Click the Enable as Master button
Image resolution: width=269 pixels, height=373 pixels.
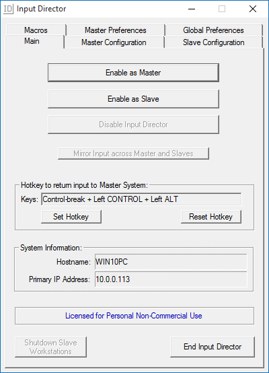click(133, 73)
